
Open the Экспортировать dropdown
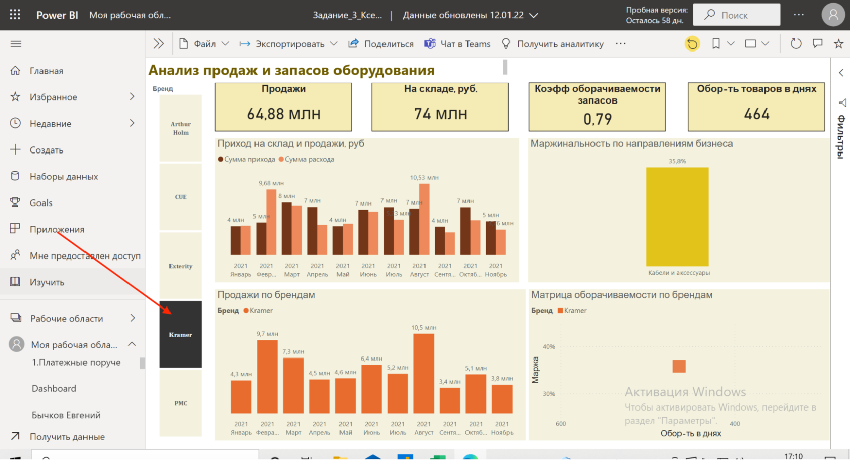click(x=289, y=44)
